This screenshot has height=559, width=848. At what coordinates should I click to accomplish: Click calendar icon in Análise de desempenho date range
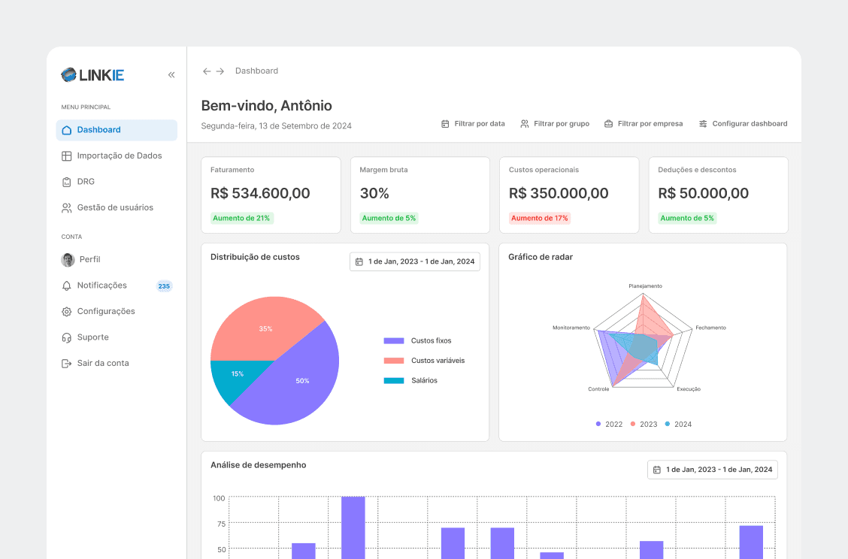coord(656,470)
